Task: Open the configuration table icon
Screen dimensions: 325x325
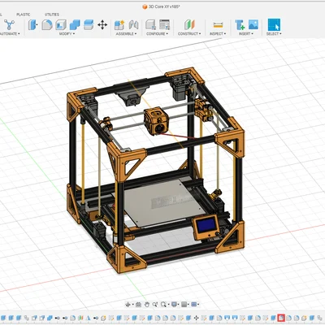Action: [164, 24]
